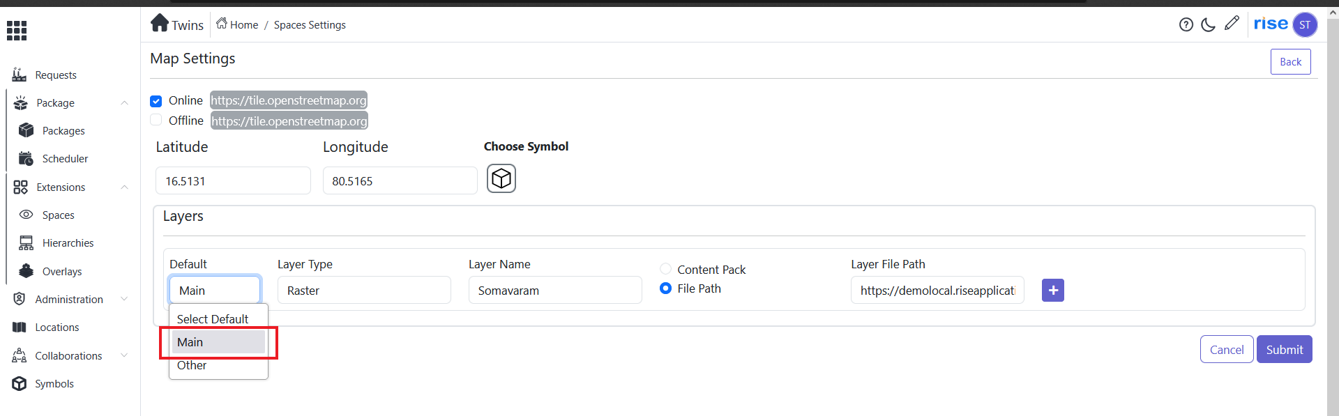Choose 'Main' dropdown option
1339x416 pixels.
[218, 342]
